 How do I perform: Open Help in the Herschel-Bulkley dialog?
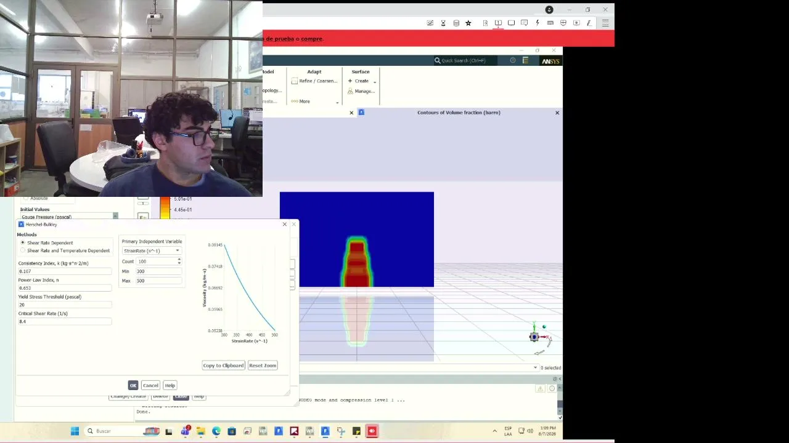[x=170, y=385]
